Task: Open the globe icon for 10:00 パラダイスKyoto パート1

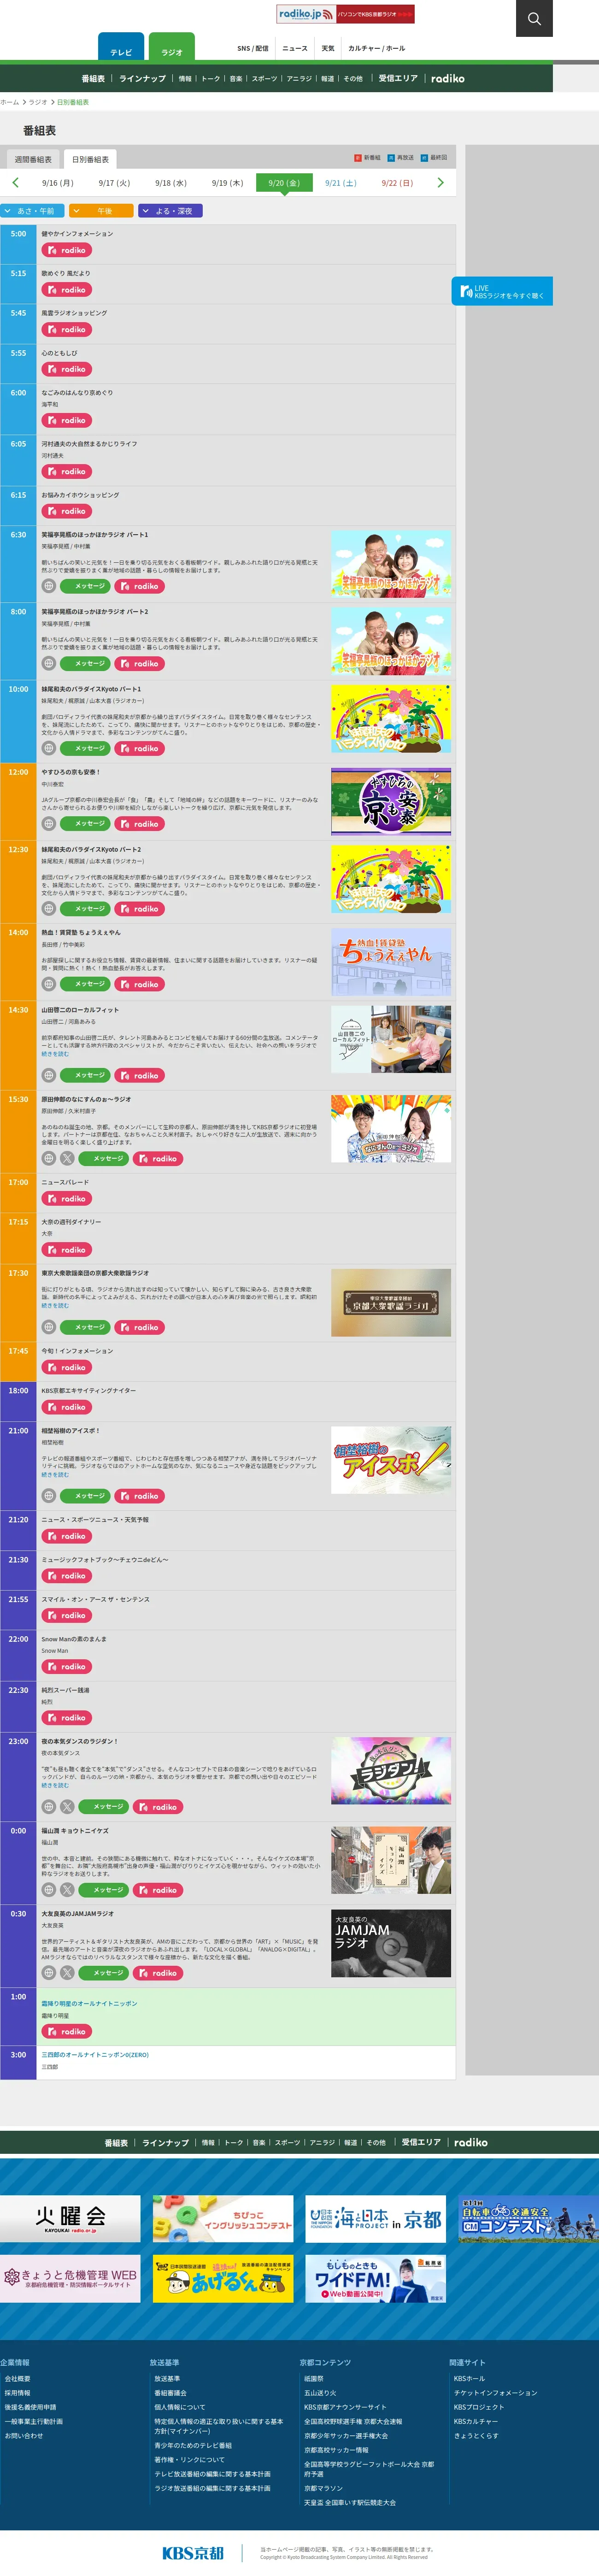Action: click(48, 748)
